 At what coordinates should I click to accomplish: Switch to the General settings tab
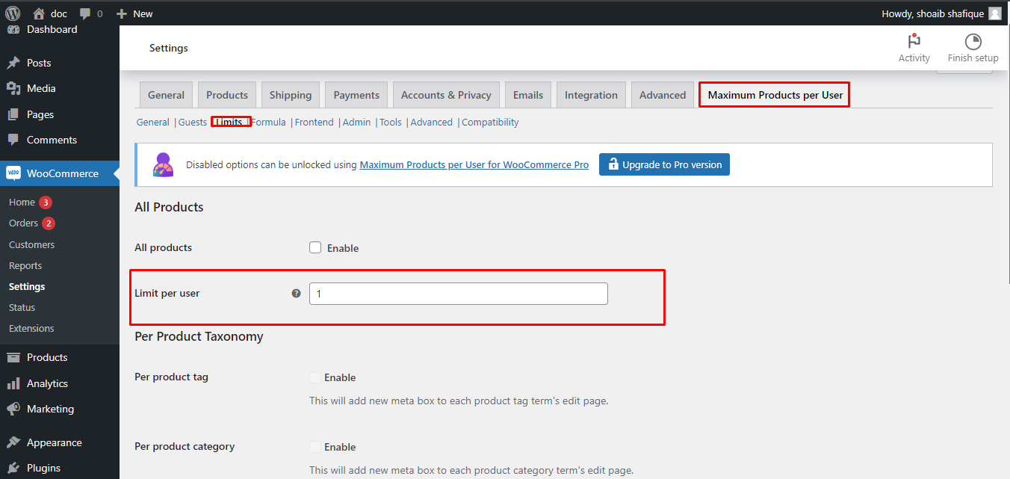pyautogui.click(x=166, y=95)
